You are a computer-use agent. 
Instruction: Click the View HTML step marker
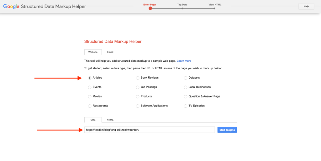coord(214,8)
